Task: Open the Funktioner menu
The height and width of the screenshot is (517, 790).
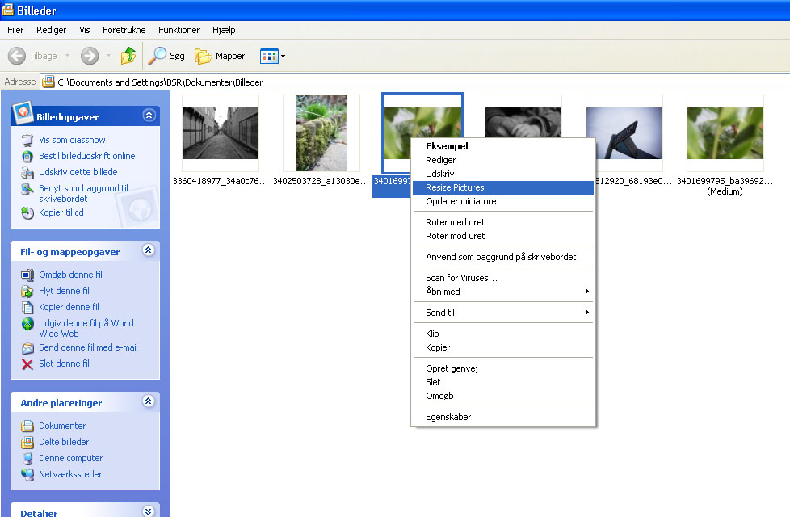Action: (179, 30)
